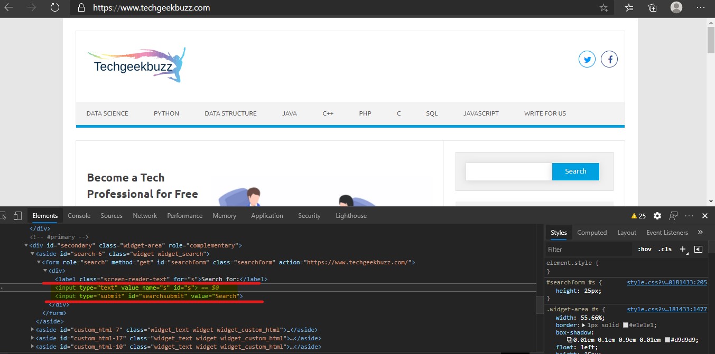Image resolution: width=715 pixels, height=354 pixels.
Task: Click the browser refresh button
Action: click(x=55, y=8)
